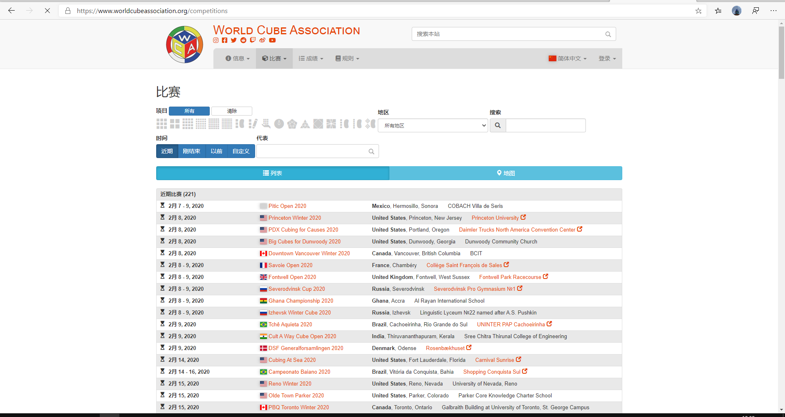Open external link icon for Carnival Sunrise
The height and width of the screenshot is (417, 785).
tap(518, 359)
